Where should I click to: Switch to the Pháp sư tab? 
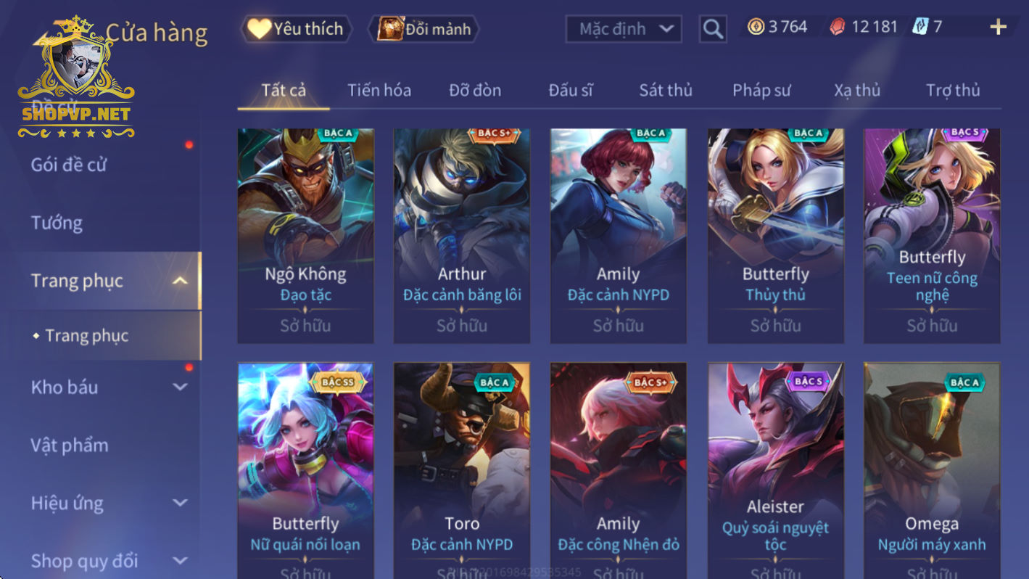761,90
